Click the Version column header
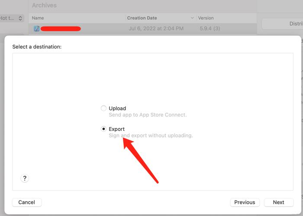The image size is (303, 216). pos(206,18)
